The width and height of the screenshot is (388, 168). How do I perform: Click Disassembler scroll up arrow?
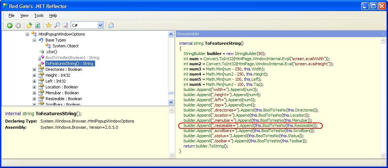pos(383,41)
